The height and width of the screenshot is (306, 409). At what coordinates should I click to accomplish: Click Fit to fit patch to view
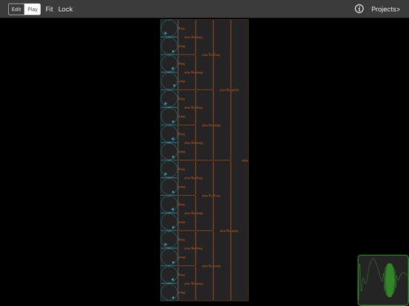(49, 9)
